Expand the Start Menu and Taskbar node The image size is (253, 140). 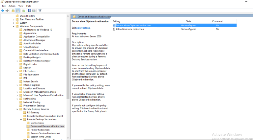click(14, 19)
